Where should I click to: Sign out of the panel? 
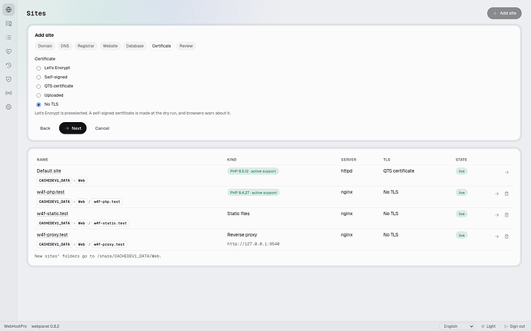(514, 326)
